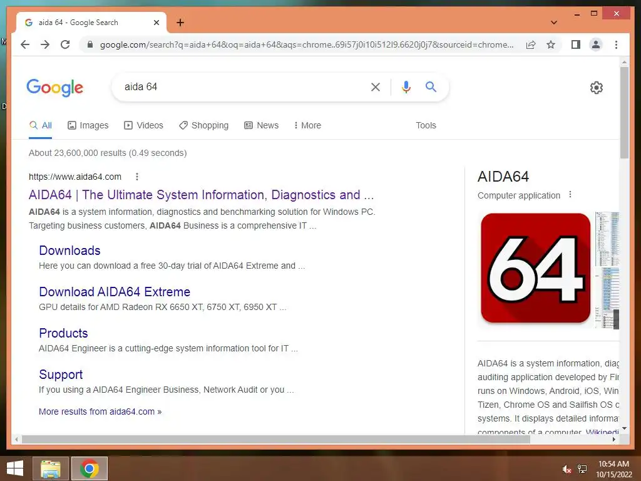Image resolution: width=641 pixels, height=481 pixels.
Task: Switch to Images results
Action: pyautogui.click(x=88, y=125)
